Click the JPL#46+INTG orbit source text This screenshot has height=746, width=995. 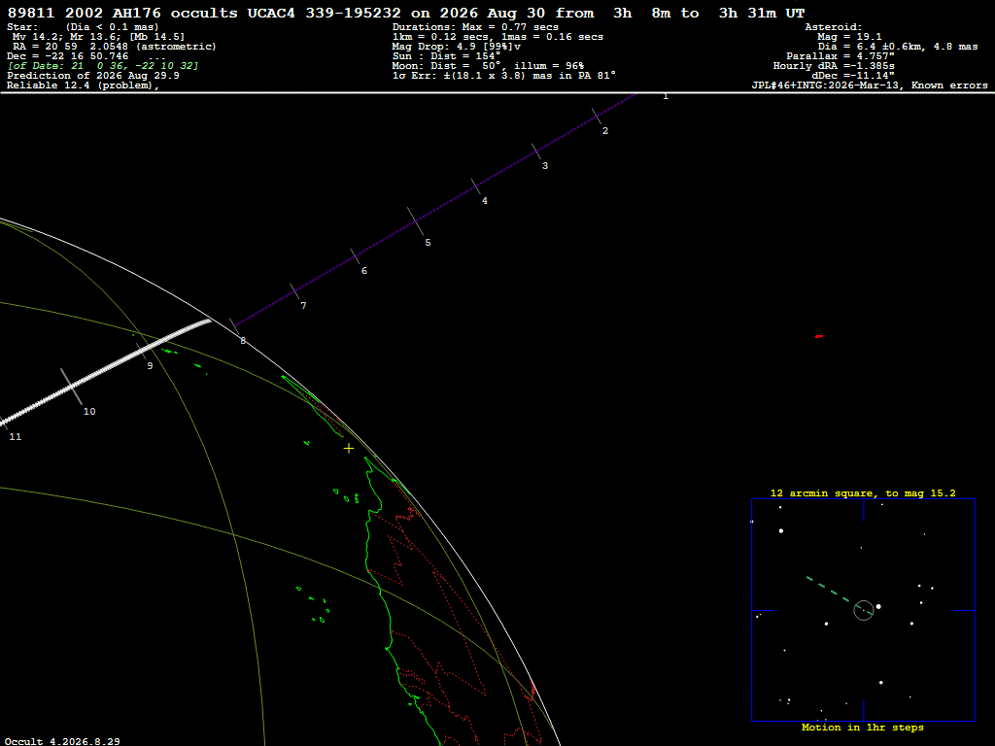pos(870,85)
